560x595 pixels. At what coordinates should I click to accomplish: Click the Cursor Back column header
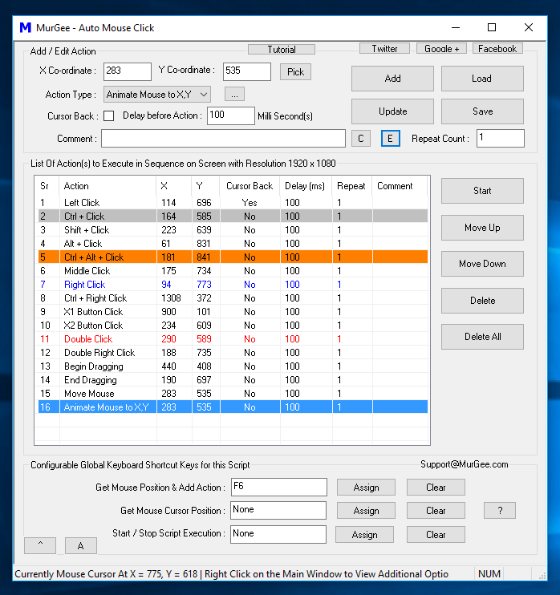[x=250, y=186]
